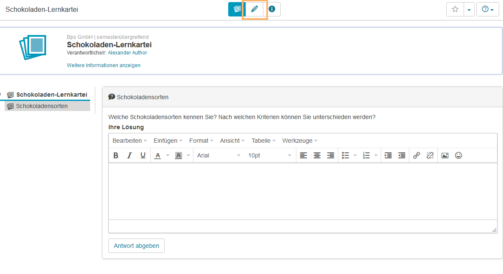Click the pencil edit mode icon

pos(254,9)
